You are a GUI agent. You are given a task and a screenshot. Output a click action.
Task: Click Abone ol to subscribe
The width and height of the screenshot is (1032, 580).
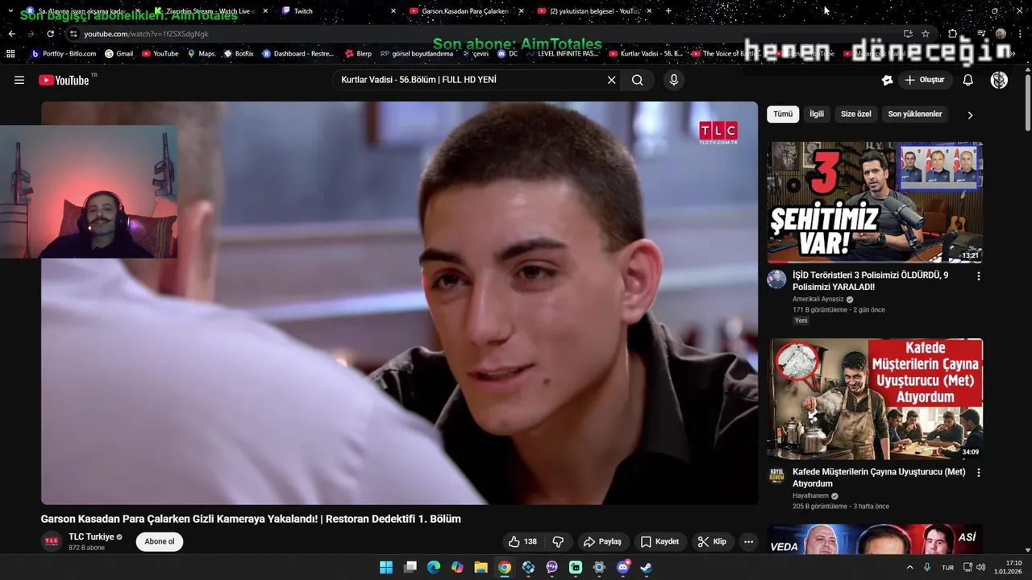[160, 541]
